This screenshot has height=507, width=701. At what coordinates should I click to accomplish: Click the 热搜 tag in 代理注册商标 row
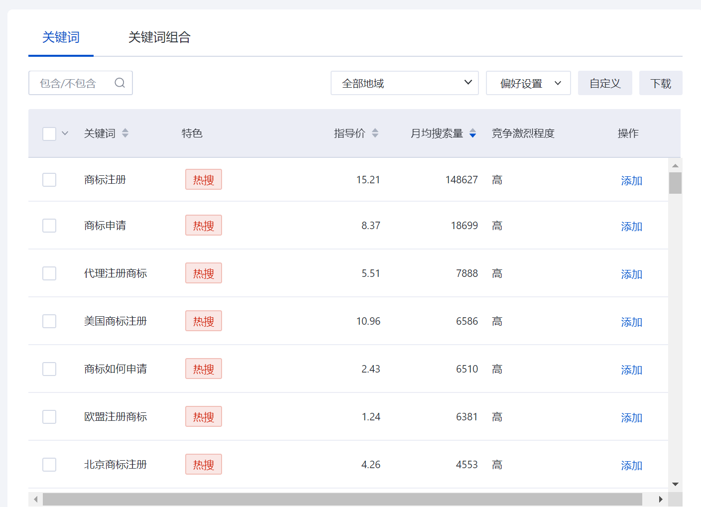[204, 273]
